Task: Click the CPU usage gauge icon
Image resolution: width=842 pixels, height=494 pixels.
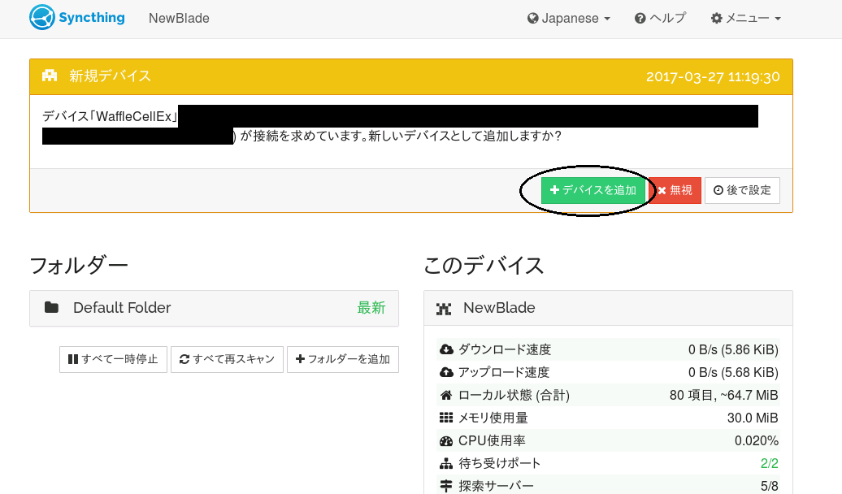Action: (445, 440)
